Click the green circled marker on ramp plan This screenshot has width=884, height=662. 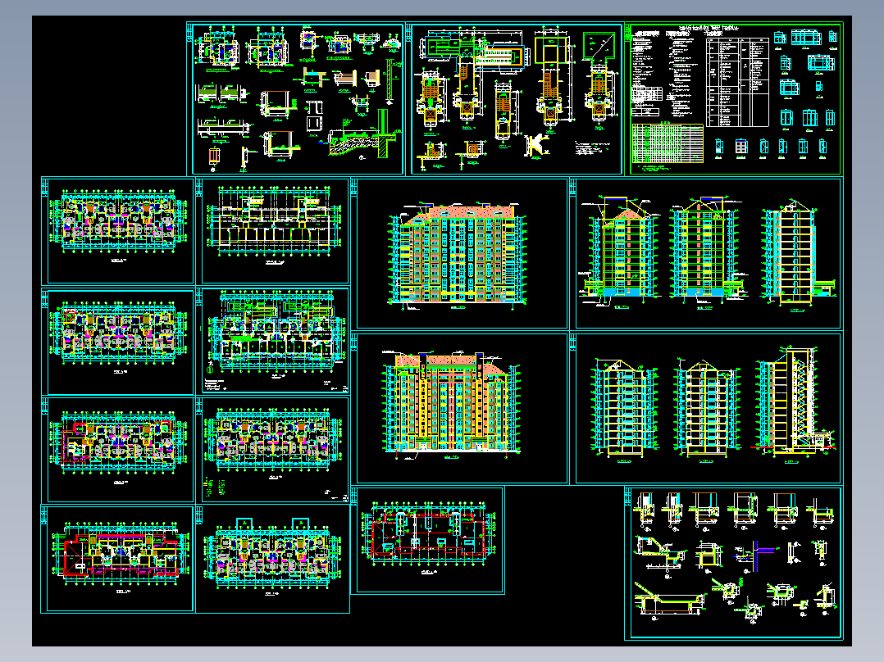pos(210,370)
